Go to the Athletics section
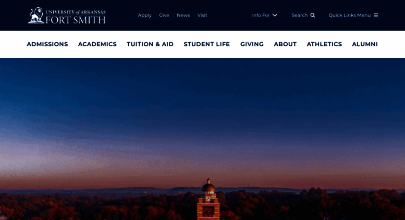Screen dimensions: 405x220 [324, 44]
